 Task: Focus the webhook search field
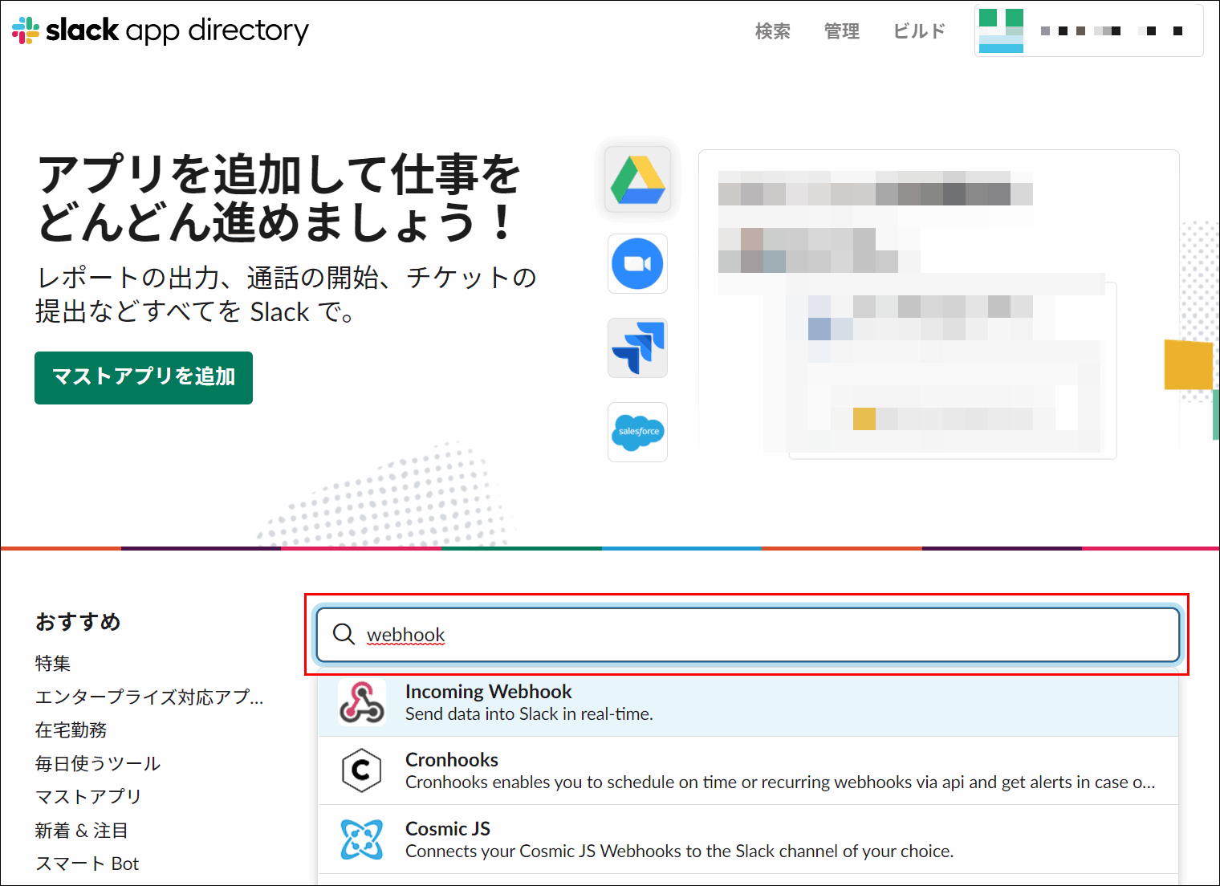tap(748, 635)
